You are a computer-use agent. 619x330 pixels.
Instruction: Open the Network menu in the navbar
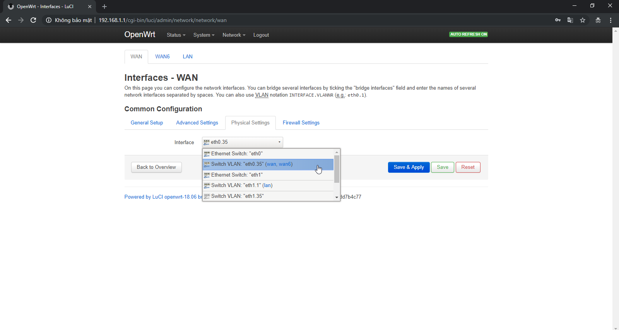click(234, 35)
